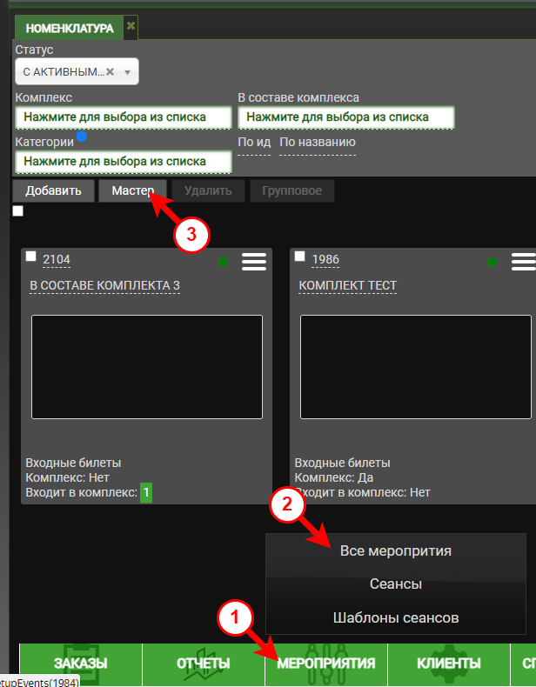Close the НОМЕНКЛАТУРА tab

click(x=131, y=26)
